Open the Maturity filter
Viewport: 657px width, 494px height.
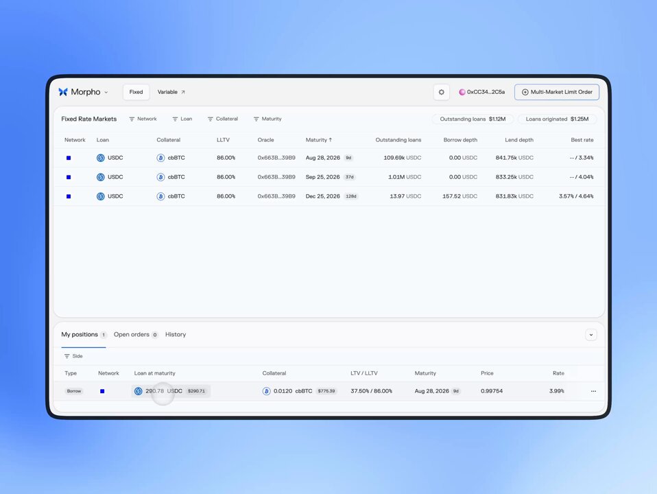[x=267, y=119]
